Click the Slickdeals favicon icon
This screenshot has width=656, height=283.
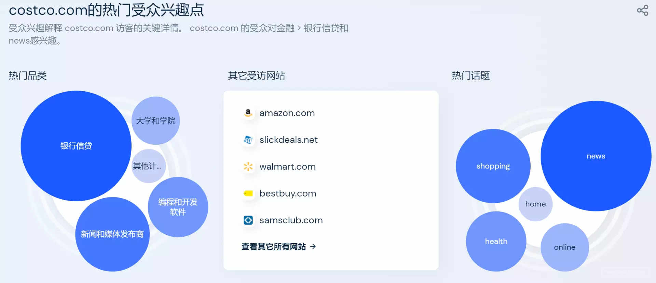pos(248,140)
